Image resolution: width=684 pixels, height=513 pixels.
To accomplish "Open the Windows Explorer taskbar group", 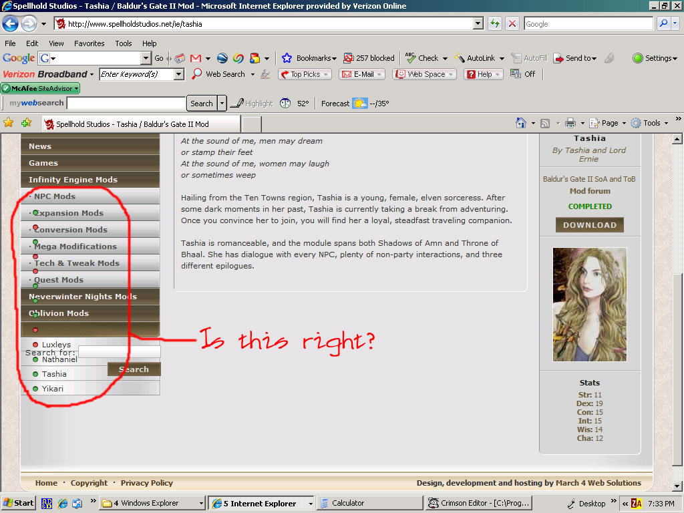I will (152, 504).
